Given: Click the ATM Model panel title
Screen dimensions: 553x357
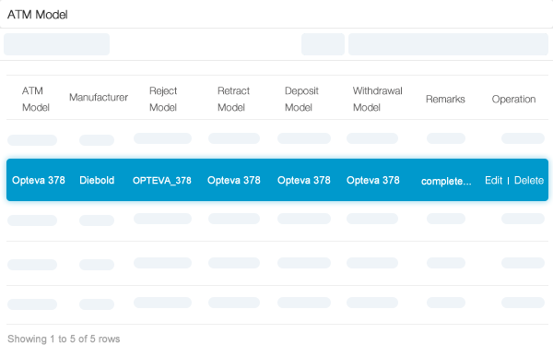Looking at the screenshot, I should coord(38,15).
